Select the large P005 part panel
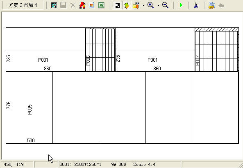This screenshot has width=243, height=168. tap(29, 108)
